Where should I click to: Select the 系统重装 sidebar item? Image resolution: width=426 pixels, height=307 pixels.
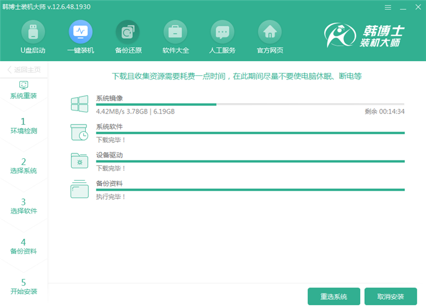24,90
